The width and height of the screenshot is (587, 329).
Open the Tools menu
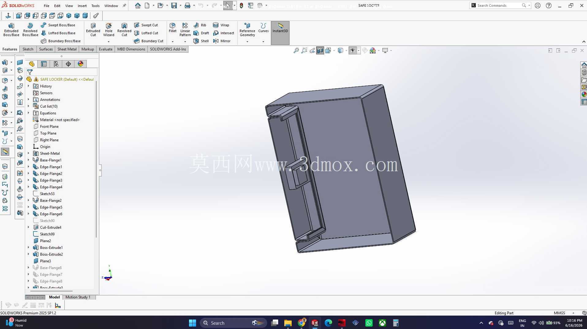point(95,6)
